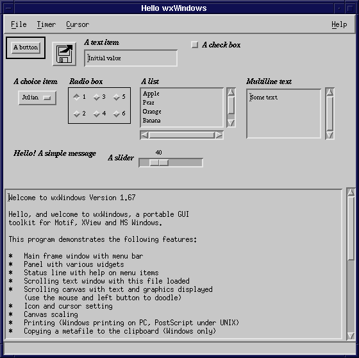The image size is (359, 358).
Task: Click the slider thumb at 40
Action: (159, 163)
